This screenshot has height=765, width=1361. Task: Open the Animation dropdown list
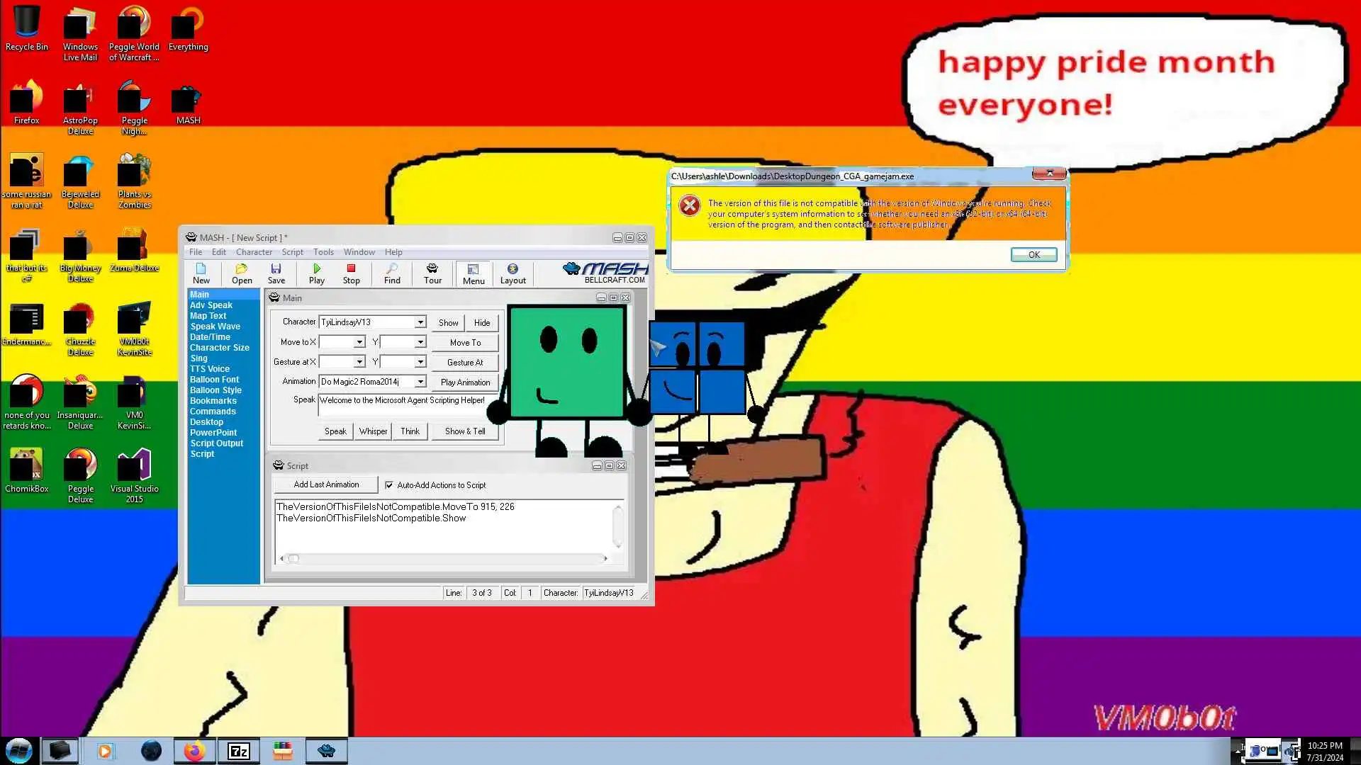coord(420,382)
